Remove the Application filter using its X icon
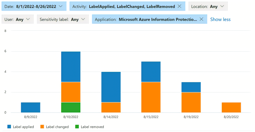Screen dimensions: 255x132 [x=201, y=19]
